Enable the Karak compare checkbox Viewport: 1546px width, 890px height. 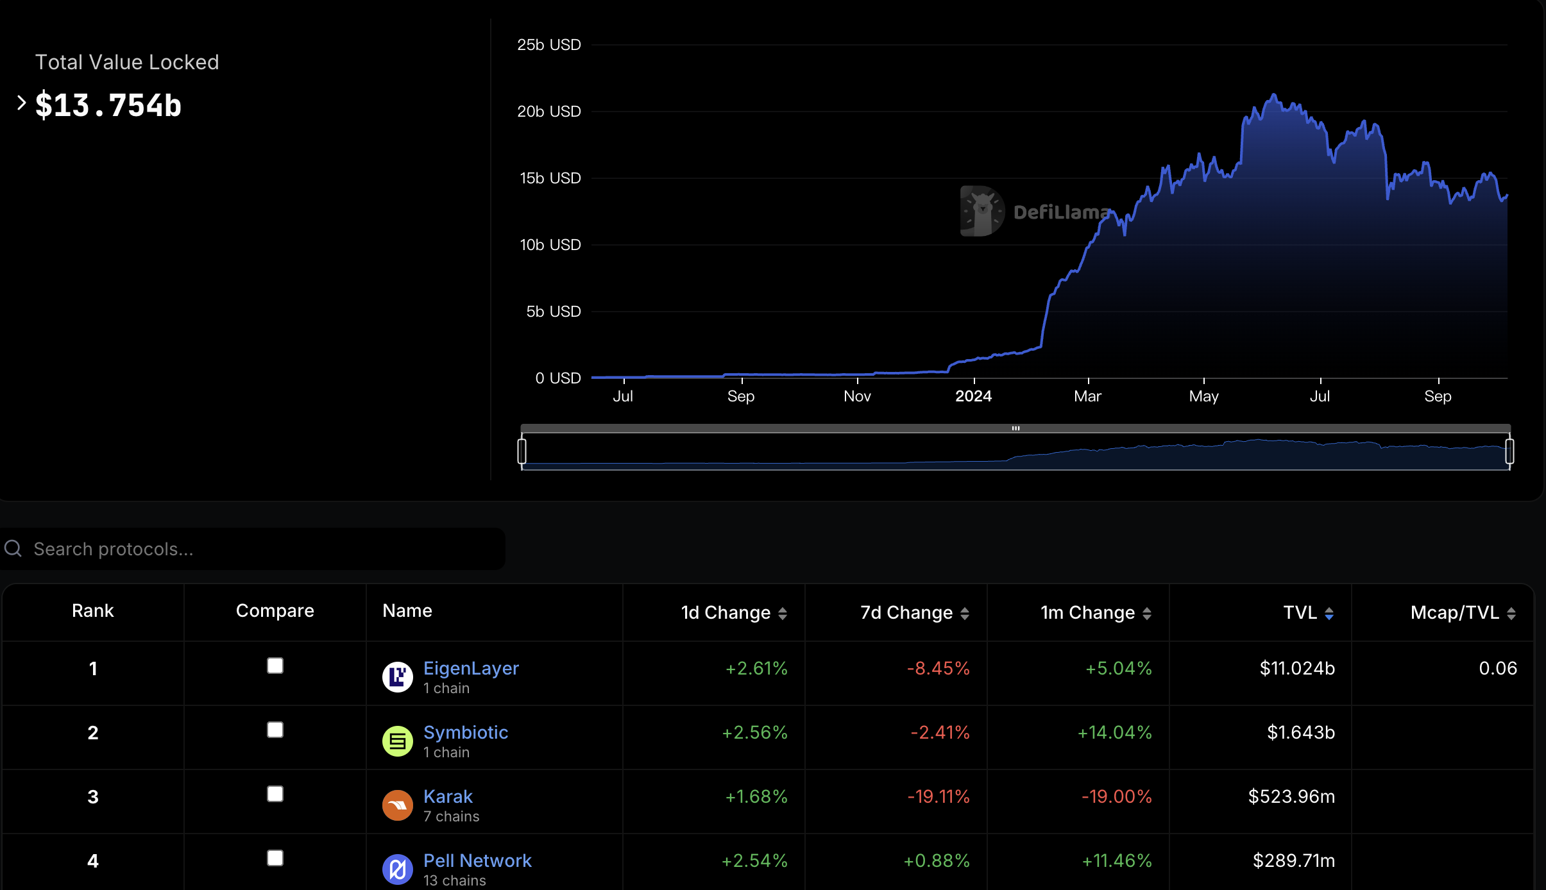click(275, 794)
